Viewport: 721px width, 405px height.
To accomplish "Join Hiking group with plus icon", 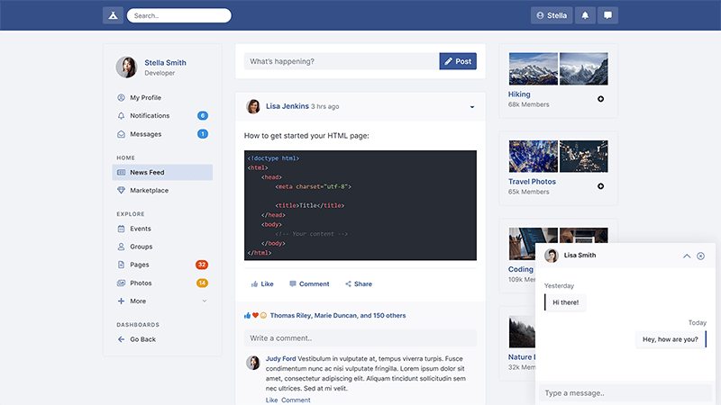I will point(601,99).
